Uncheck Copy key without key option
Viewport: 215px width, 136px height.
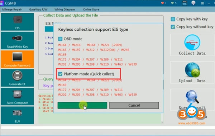coord(173,27)
